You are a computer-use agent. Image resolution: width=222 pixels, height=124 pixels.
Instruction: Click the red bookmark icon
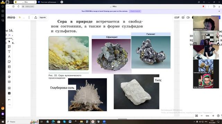point(203,7)
